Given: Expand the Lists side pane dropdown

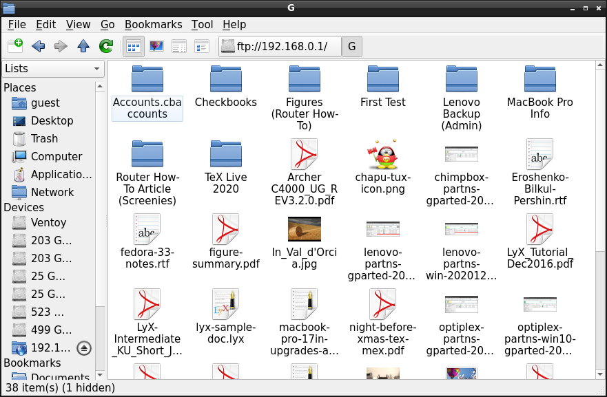Looking at the screenshot, I should pos(54,69).
